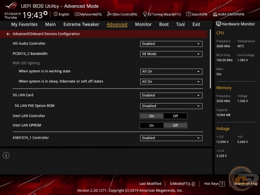Open the Tool tab
The height and width of the screenshot is (195, 260).
(180, 24)
